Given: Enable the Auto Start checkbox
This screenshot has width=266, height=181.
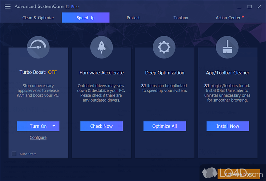Looking at the screenshot, I should tap(14, 154).
